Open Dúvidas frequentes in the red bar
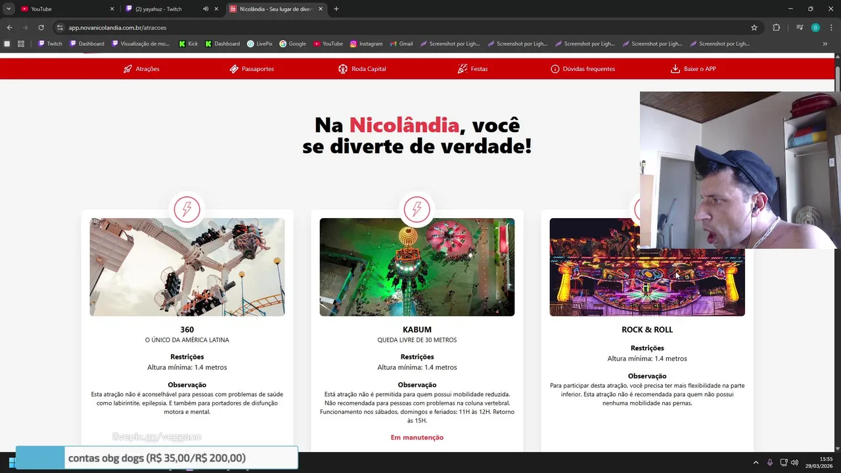The width and height of the screenshot is (841, 473). [583, 69]
